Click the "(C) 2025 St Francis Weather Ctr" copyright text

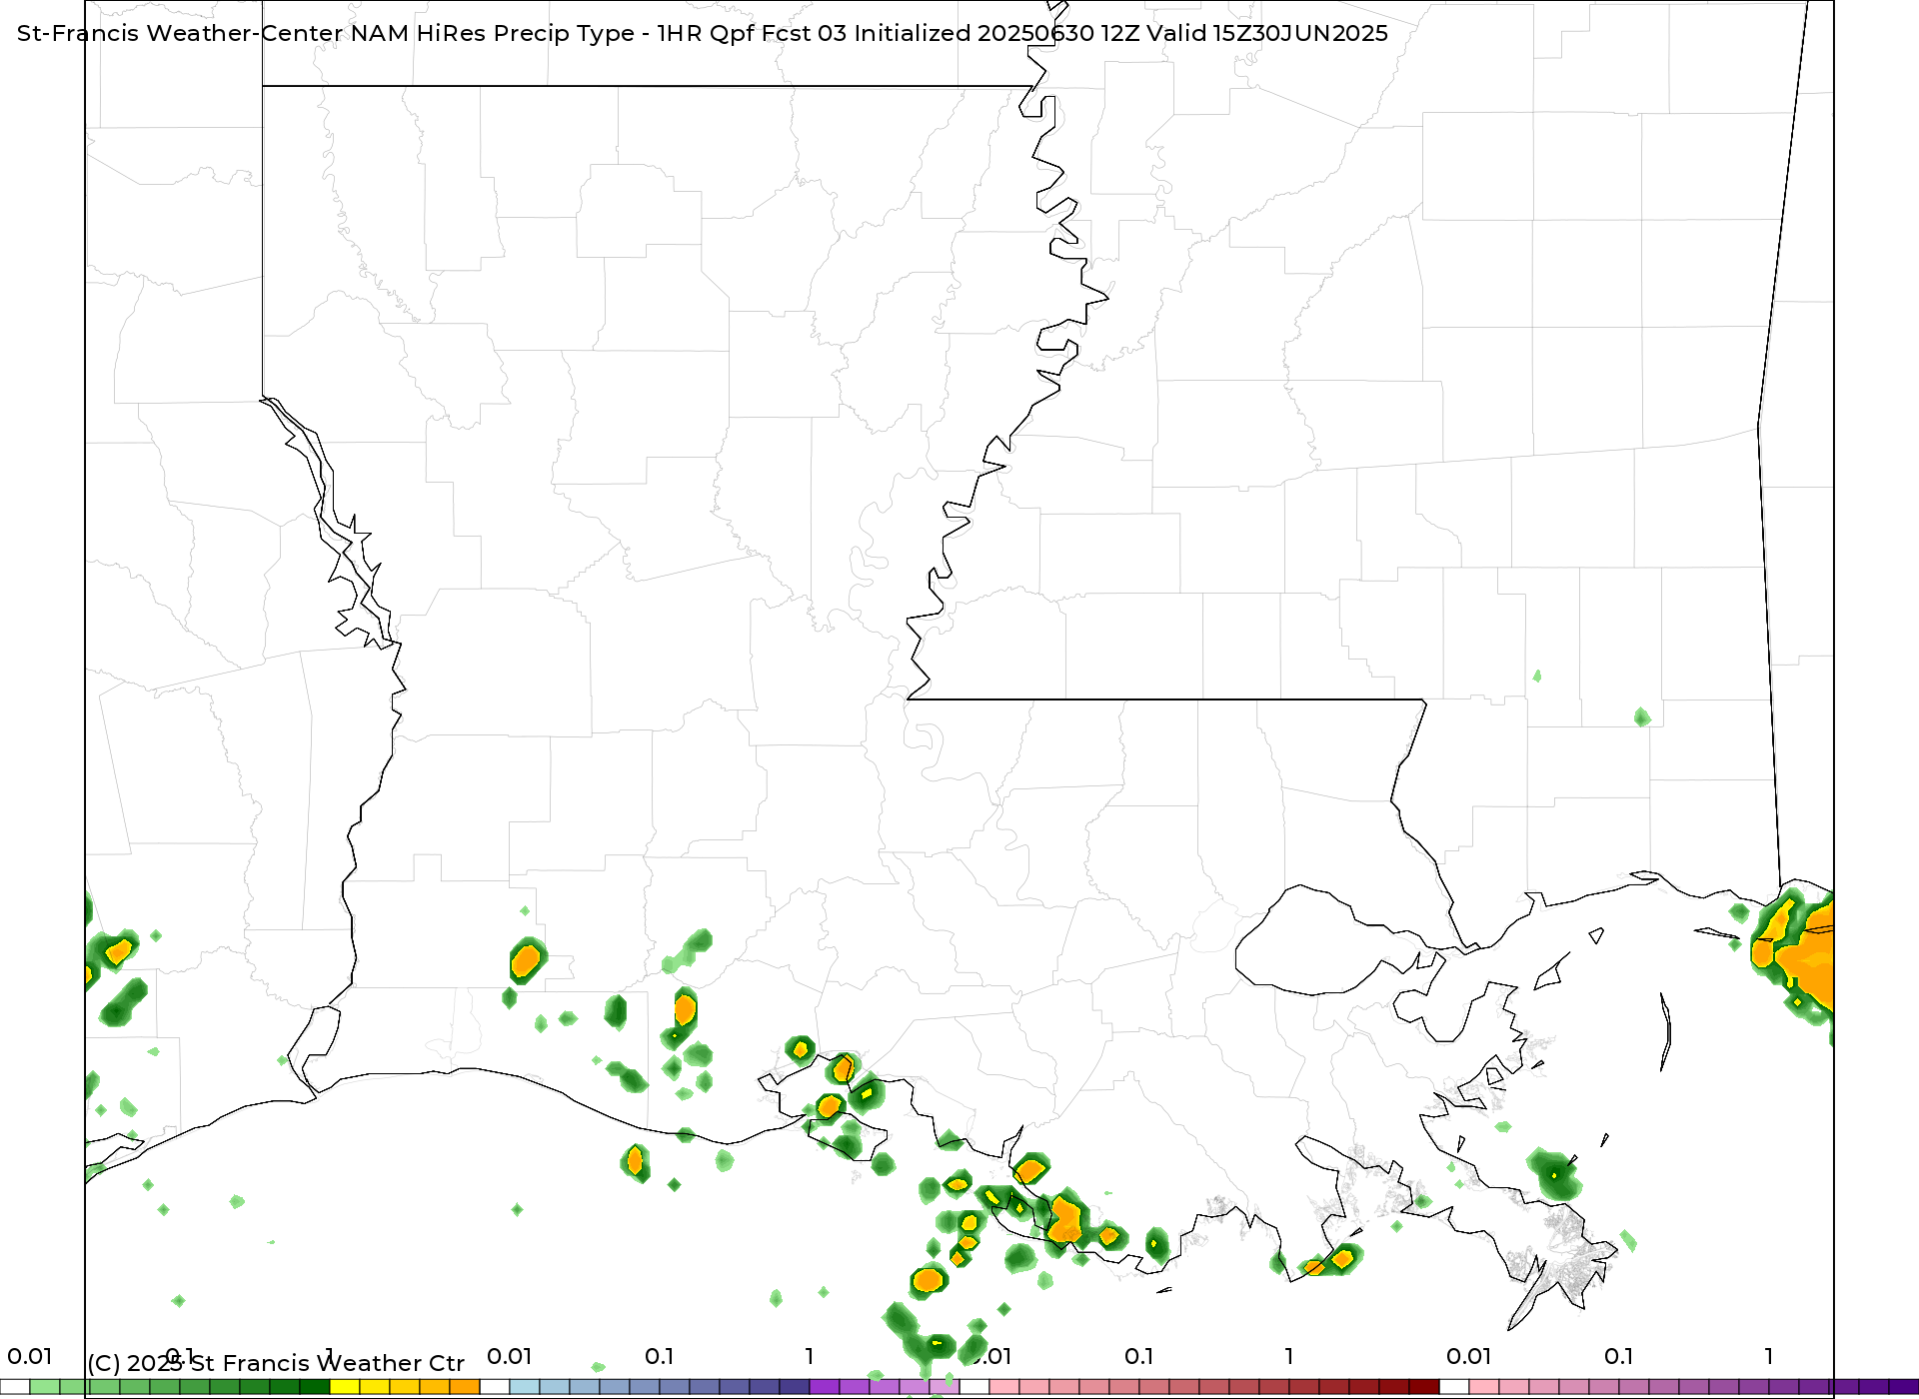pyautogui.click(x=276, y=1363)
